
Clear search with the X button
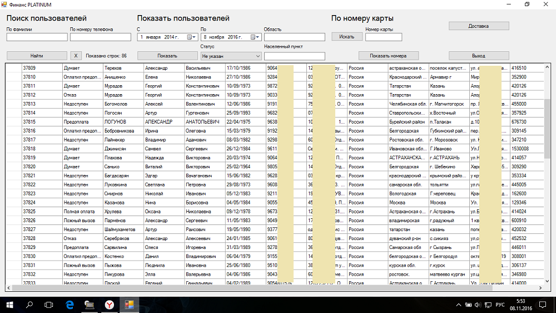76,56
